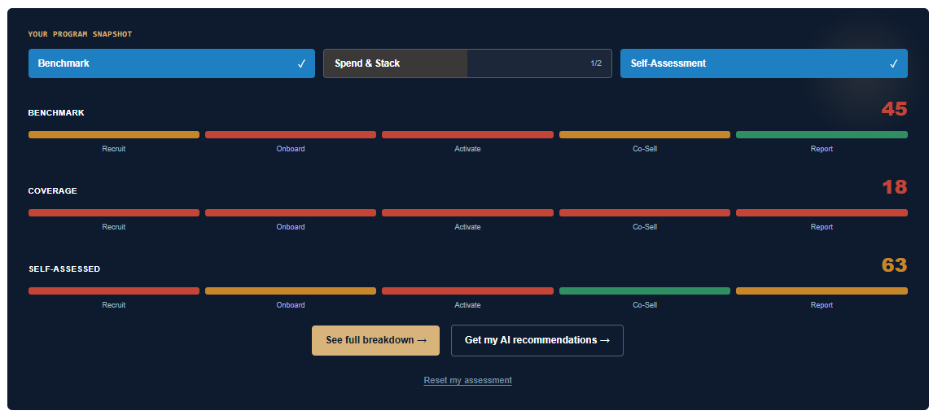Screen dimensions: 942x415
Task: Click YOUR PROGRAM SNAPSHOT heading
Action: [80, 34]
